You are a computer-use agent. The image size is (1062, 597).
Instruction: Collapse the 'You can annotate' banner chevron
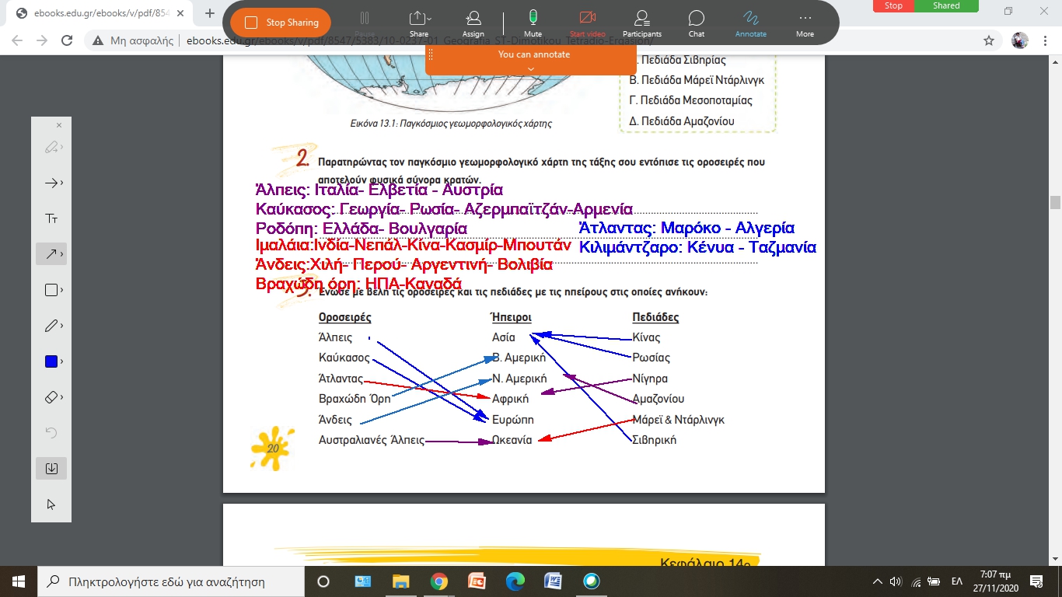[531, 68]
